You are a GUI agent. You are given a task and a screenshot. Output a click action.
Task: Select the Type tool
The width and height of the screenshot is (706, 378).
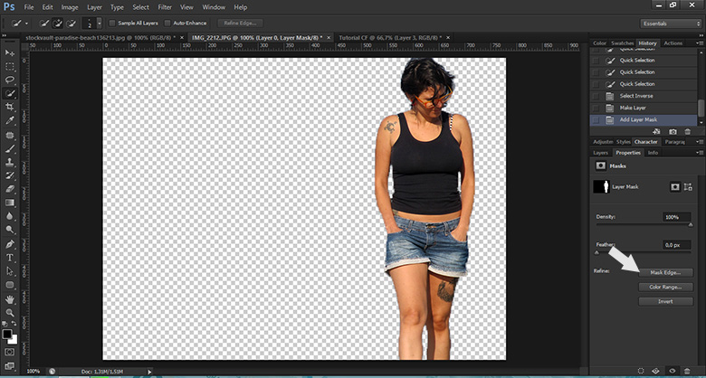[10, 257]
